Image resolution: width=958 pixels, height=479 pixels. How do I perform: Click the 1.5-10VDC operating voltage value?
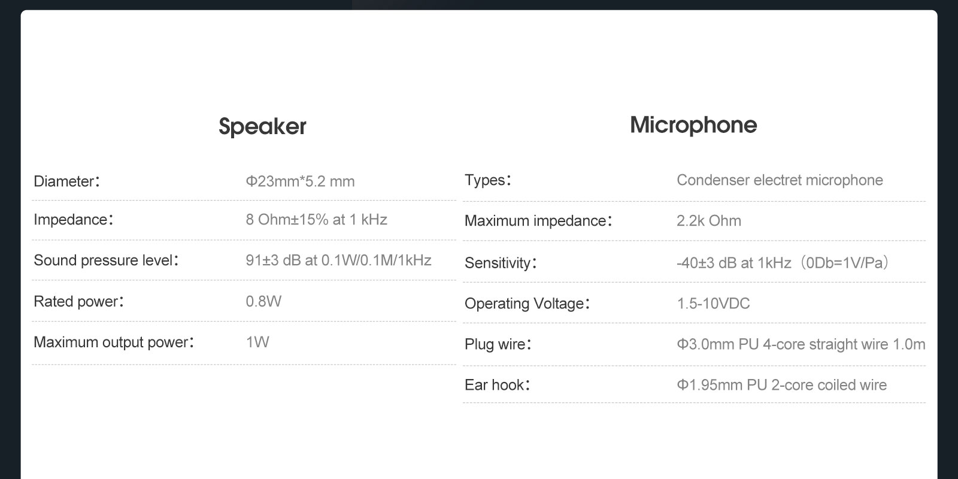click(x=713, y=304)
